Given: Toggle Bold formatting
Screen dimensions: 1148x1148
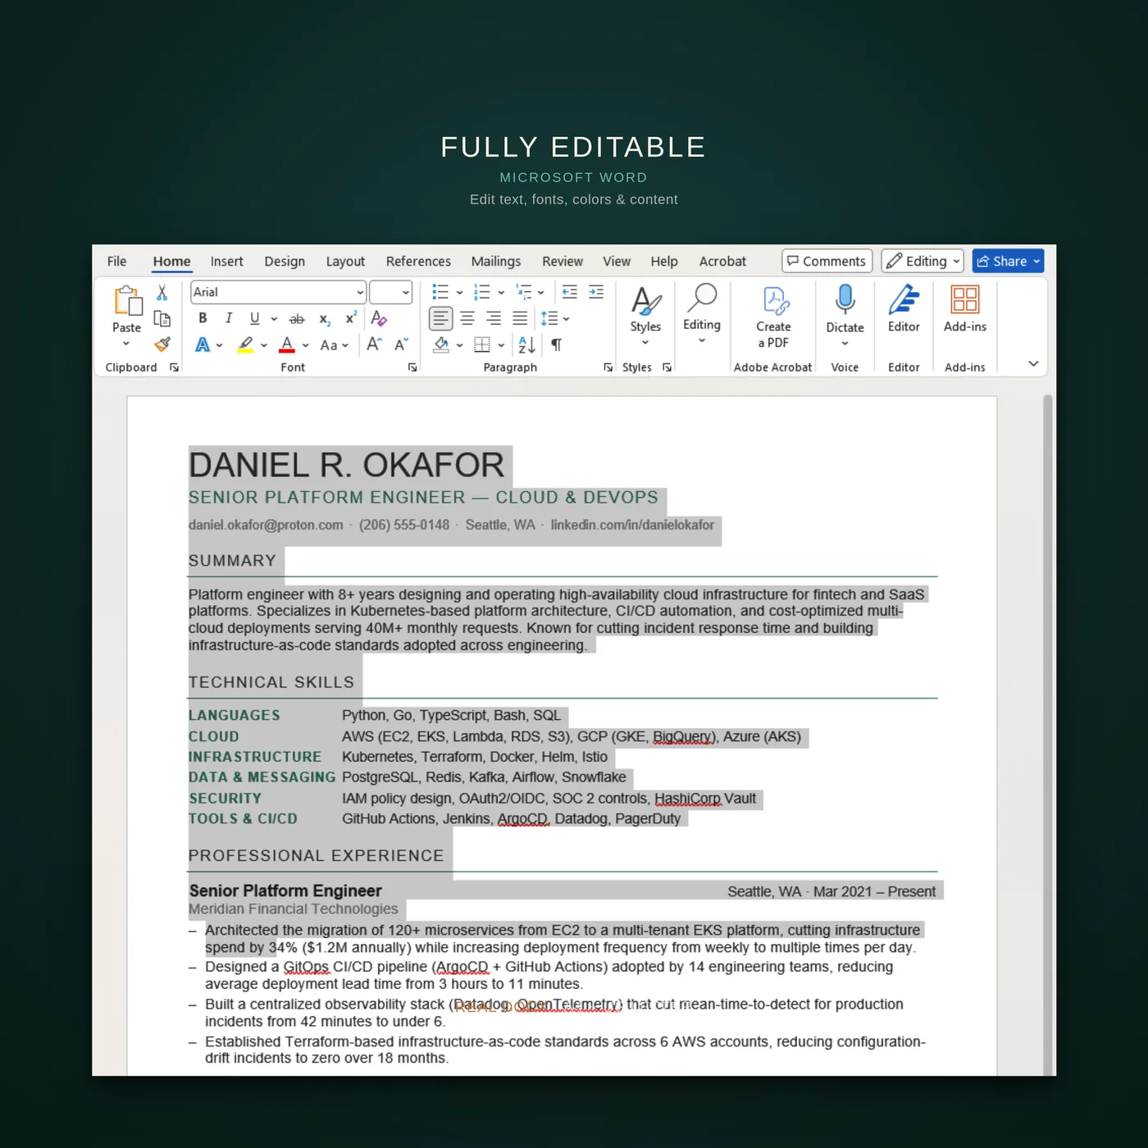Looking at the screenshot, I should click(203, 318).
